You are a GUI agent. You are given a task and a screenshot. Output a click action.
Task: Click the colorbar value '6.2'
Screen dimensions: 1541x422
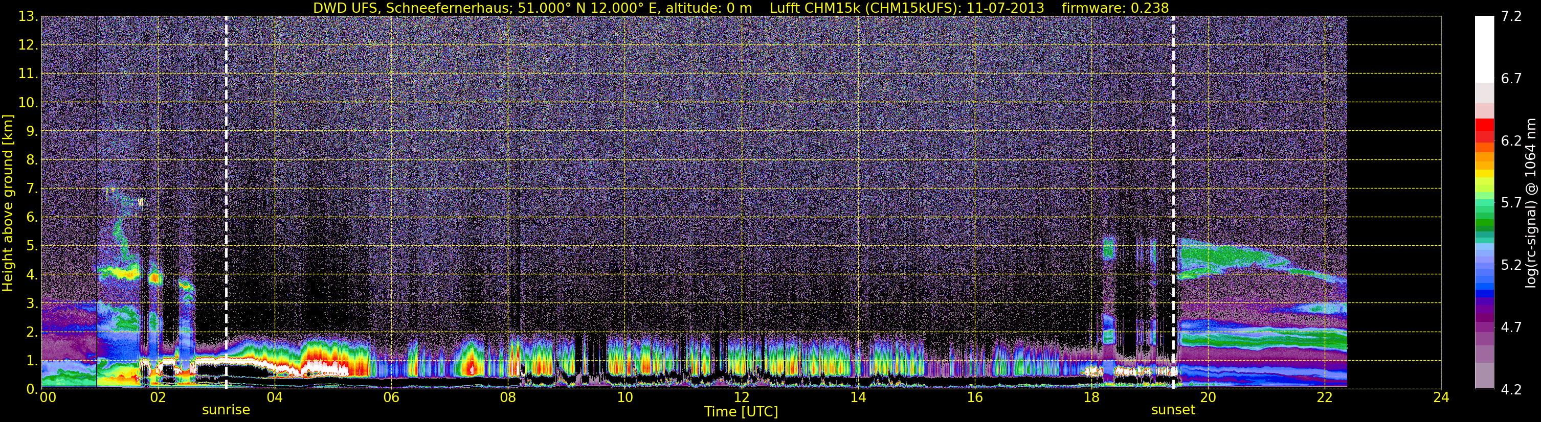1511,140
